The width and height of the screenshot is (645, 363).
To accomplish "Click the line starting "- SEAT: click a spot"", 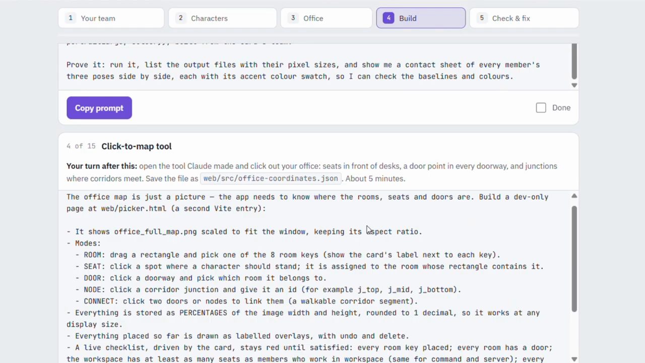I will (309, 266).
